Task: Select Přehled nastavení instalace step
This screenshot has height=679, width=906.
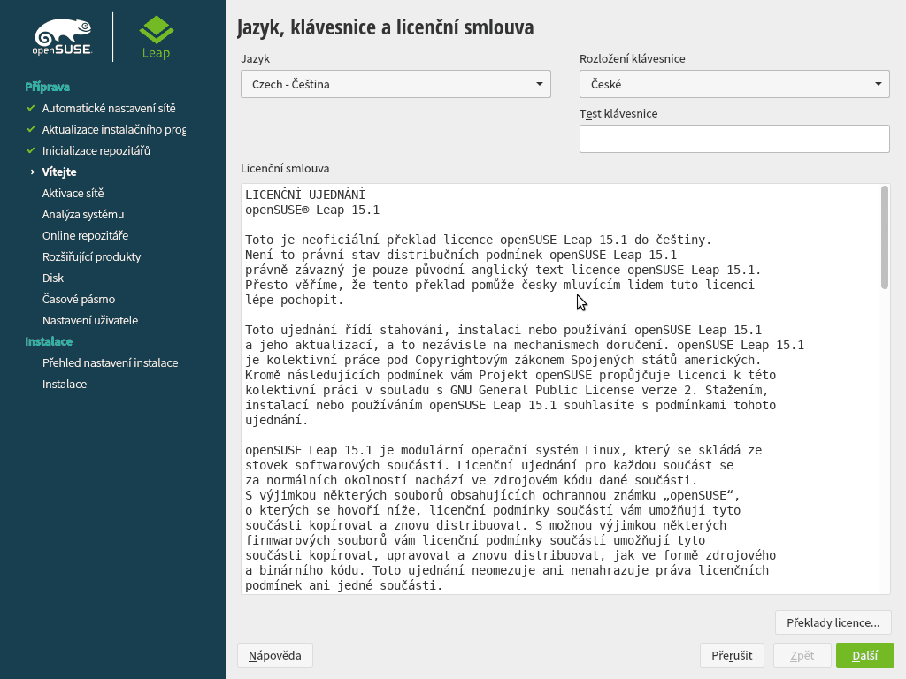Action: click(x=110, y=362)
